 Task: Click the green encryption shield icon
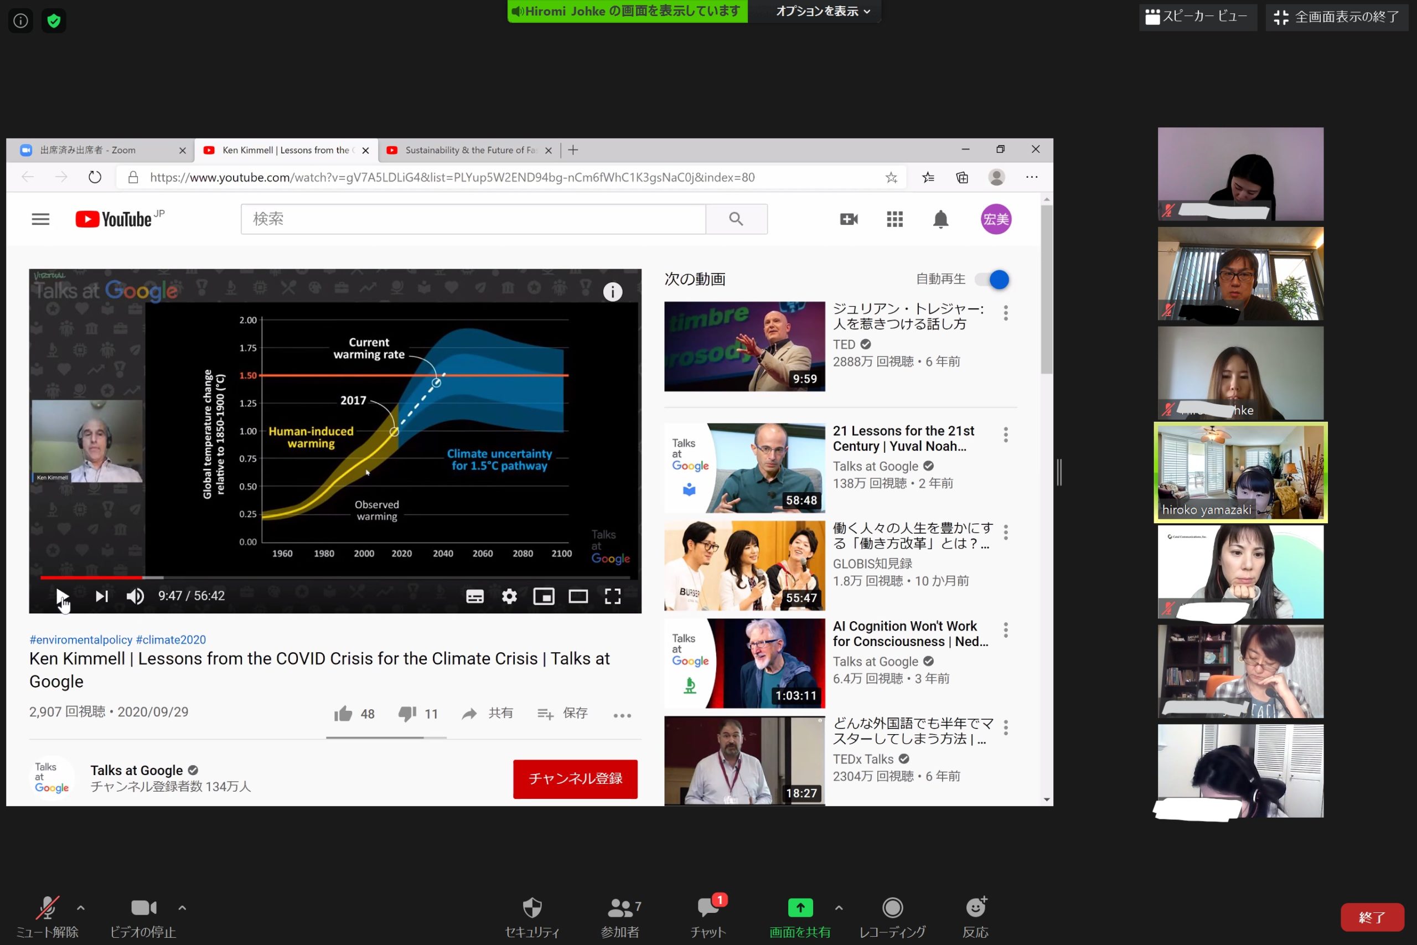coord(54,21)
